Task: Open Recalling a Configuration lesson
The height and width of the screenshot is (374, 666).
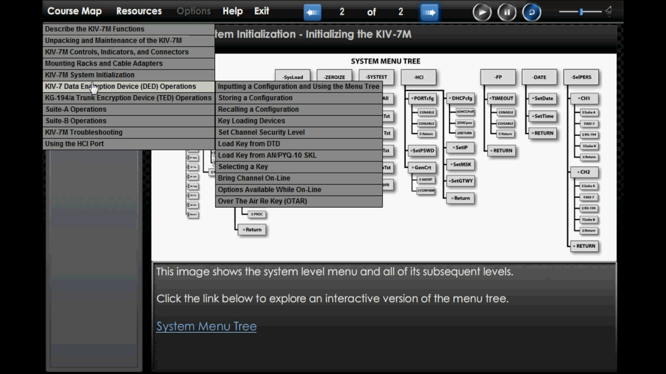Action: [x=299, y=109]
